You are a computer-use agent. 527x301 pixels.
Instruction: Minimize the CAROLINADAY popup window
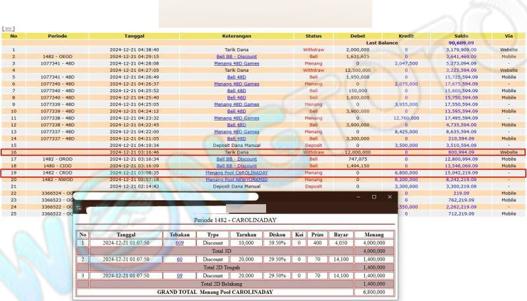tap(358, 197)
